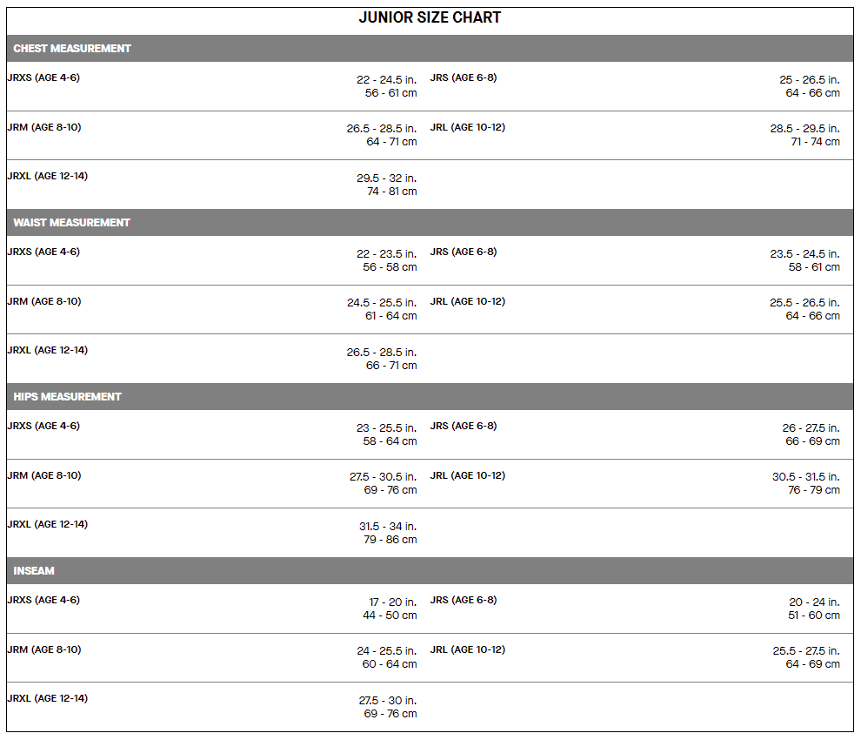Viewport: 861px width, 740px height.
Task: Select the 26.5 - 28.5 in. chest value
Action: coord(381,129)
